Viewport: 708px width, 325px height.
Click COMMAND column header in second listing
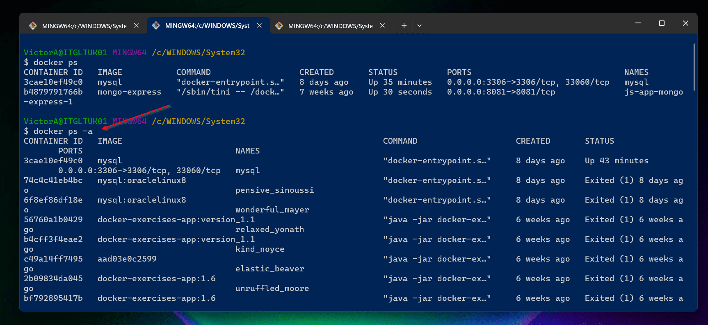click(400, 141)
